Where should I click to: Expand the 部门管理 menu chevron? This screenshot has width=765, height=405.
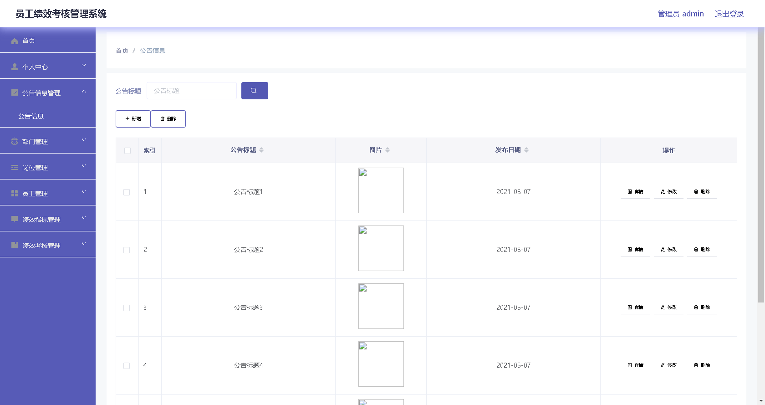(84, 140)
